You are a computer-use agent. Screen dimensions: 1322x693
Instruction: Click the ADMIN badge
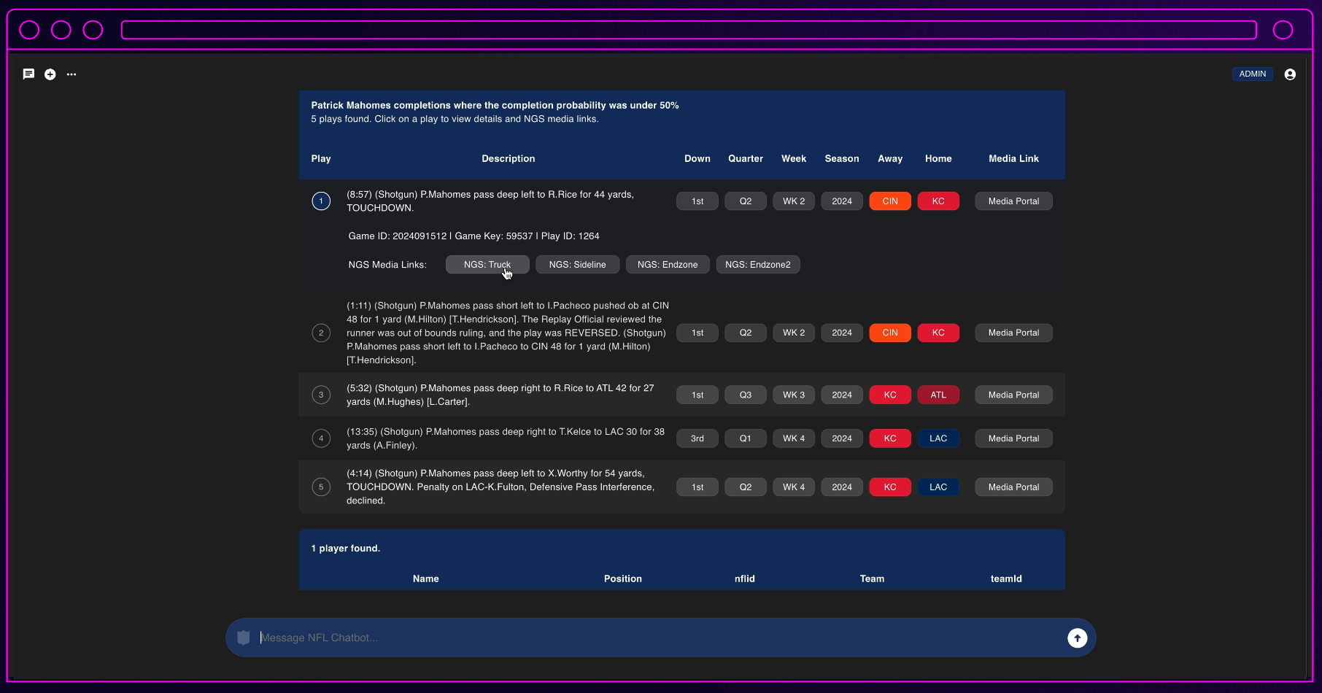(1253, 74)
